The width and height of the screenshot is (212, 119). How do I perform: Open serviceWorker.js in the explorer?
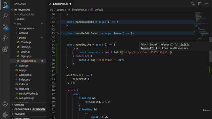point(28,94)
